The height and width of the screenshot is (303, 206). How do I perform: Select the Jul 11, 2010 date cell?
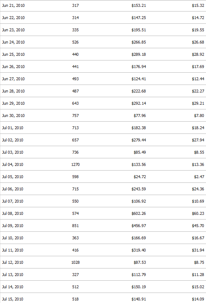click(x=13, y=250)
